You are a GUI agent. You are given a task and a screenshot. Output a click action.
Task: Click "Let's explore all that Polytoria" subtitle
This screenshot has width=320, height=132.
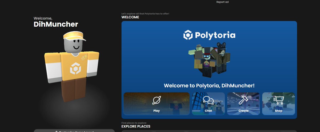point(145,13)
